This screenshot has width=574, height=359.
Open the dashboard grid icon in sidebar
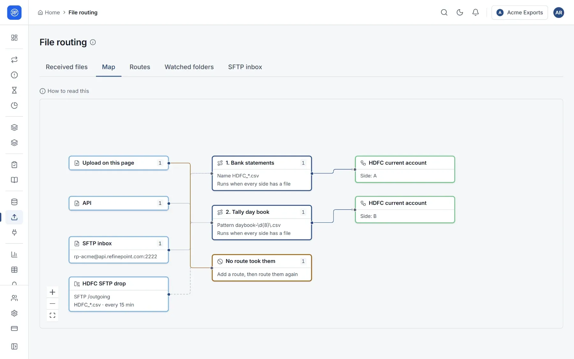(14, 38)
